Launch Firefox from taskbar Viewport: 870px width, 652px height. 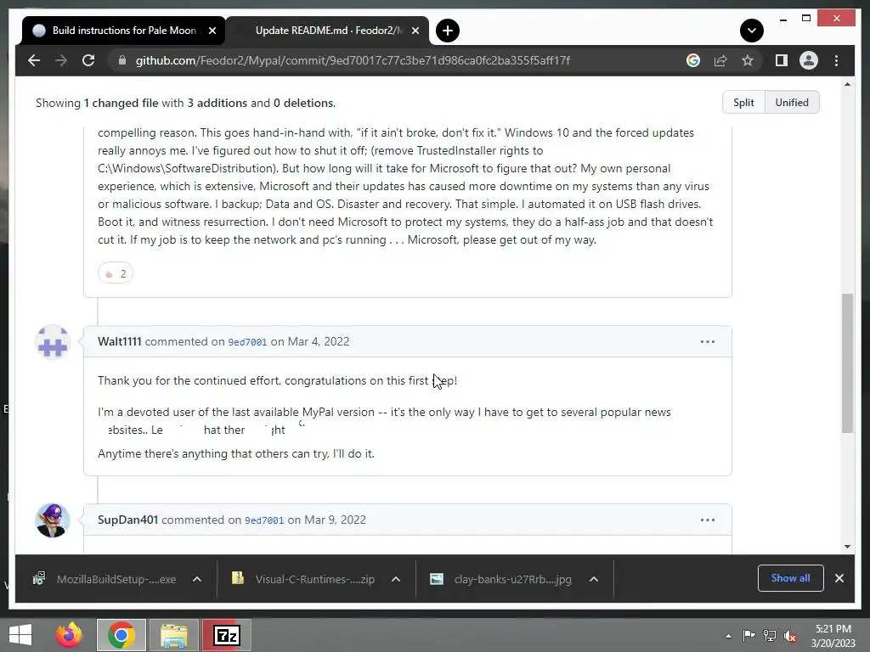point(69,635)
